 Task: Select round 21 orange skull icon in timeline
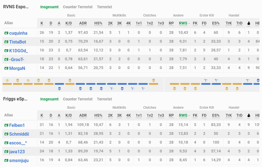click(227, 89)
